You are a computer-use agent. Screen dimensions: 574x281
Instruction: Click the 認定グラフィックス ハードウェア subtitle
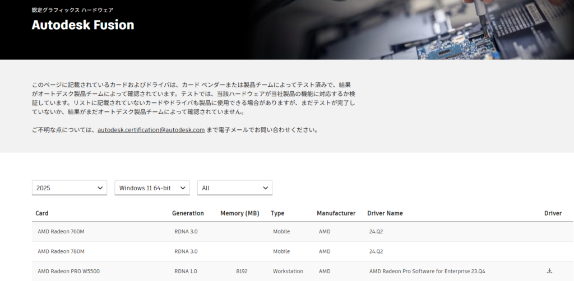coord(72,10)
